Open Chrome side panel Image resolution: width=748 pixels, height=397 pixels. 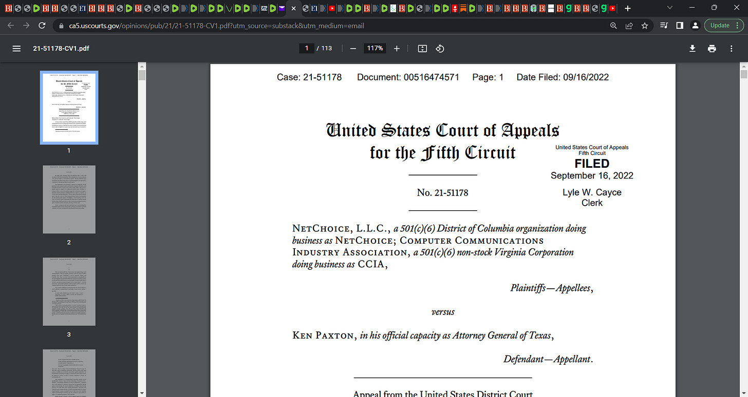pos(680,26)
